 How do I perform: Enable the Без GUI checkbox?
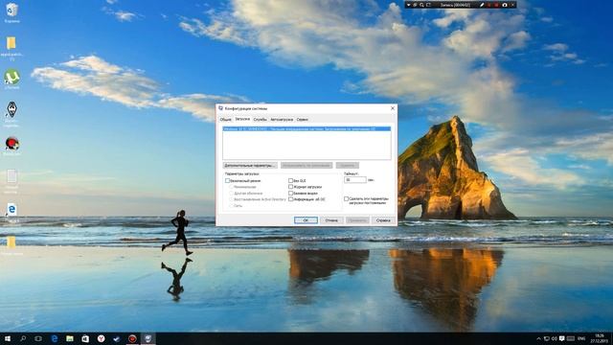pyautogui.click(x=290, y=181)
